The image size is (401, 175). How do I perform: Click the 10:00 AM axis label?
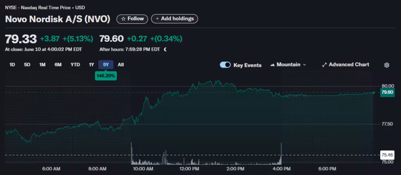pyautogui.click(x=144, y=169)
